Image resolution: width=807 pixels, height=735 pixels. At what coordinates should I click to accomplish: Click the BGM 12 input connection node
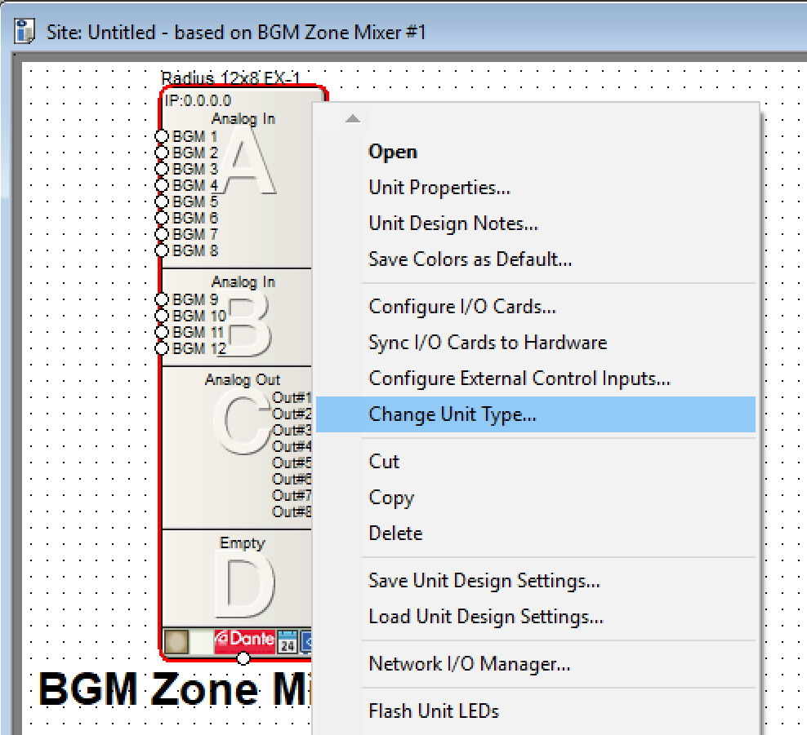162,348
